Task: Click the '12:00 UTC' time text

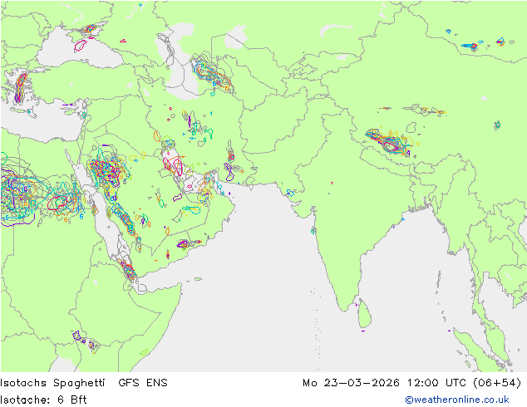Action: pos(436,383)
